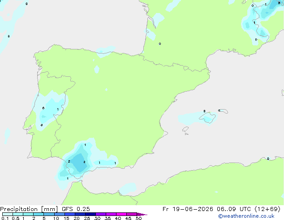Screen dimensions: 284x220
Task: Click the '30' legend scale number
Action: click(x=97, y=218)
